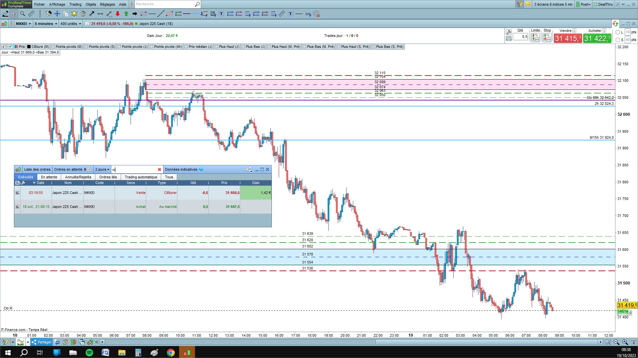This screenshot has width=638, height=358.
Task: Enable Points pivots (J) checkbox
Action: click(119, 47)
